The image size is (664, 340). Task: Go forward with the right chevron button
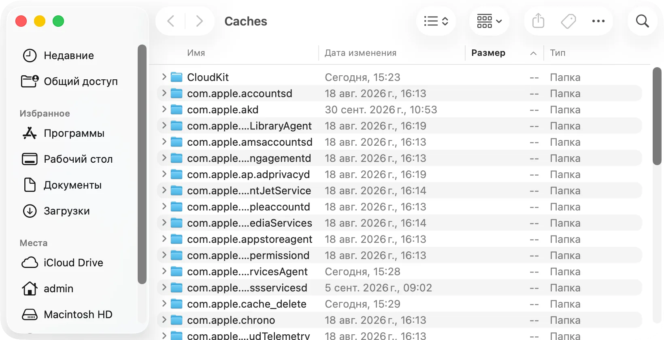pos(199,21)
